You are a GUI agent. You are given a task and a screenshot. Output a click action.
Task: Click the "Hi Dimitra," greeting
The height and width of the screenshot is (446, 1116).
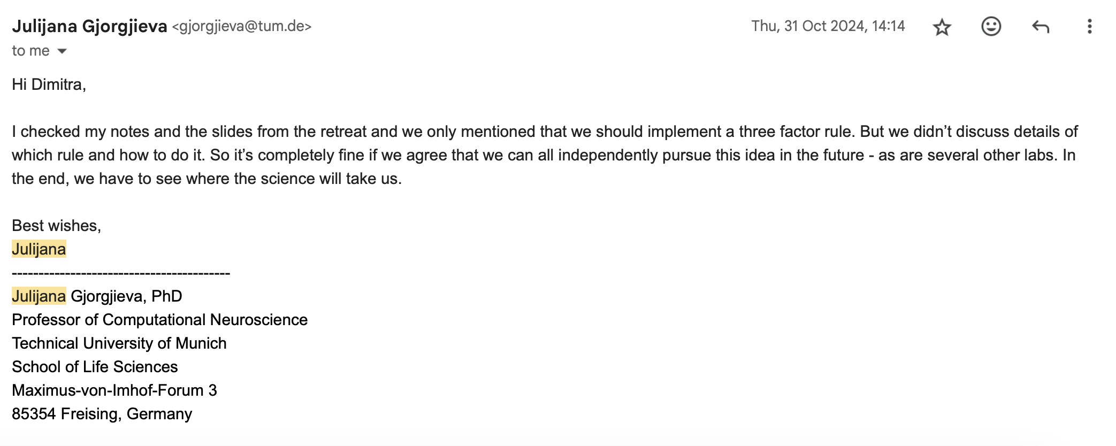click(x=49, y=84)
